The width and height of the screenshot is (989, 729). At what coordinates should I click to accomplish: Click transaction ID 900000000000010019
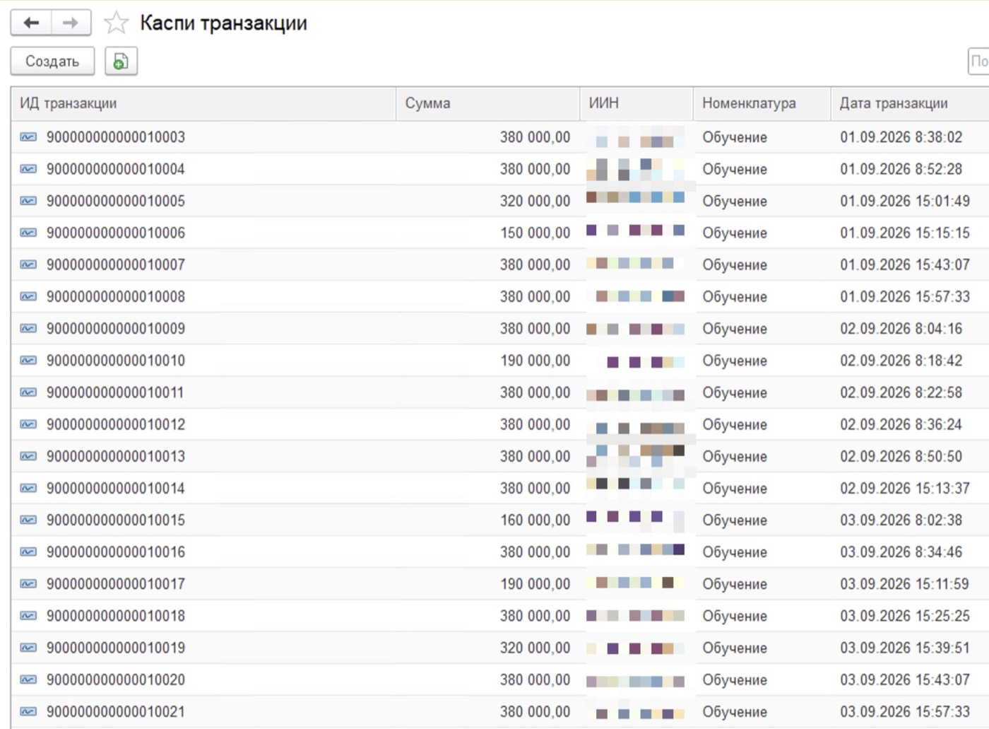click(x=116, y=648)
